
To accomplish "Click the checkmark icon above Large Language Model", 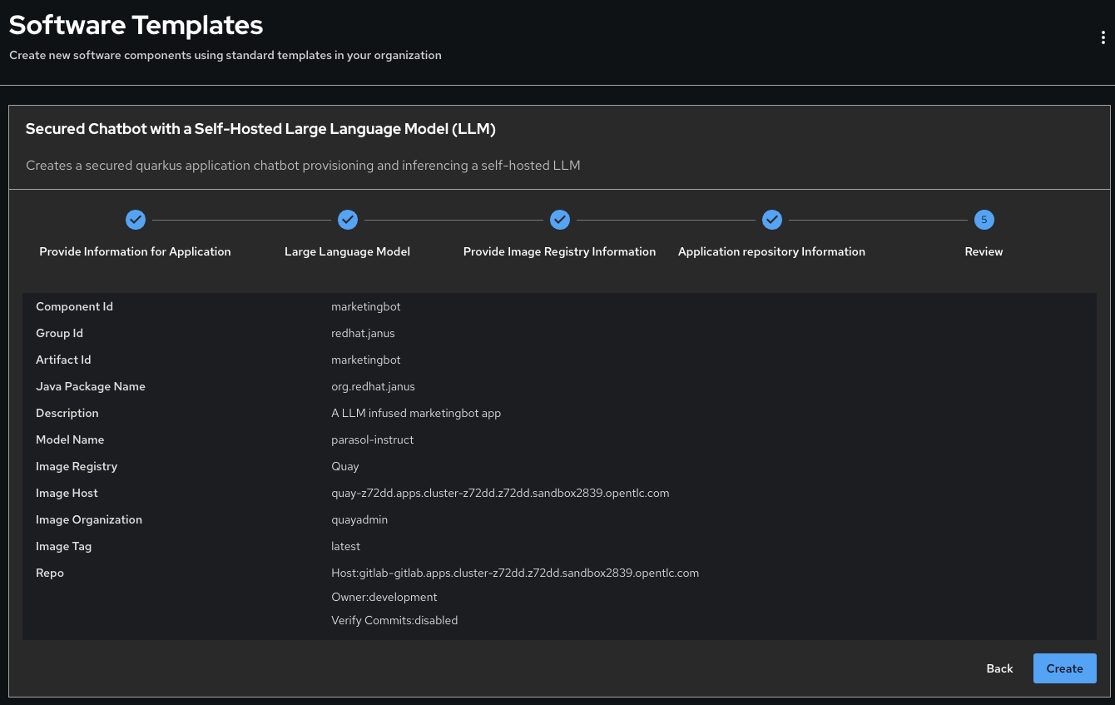I will pyautogui.click(x=348, y=220).
